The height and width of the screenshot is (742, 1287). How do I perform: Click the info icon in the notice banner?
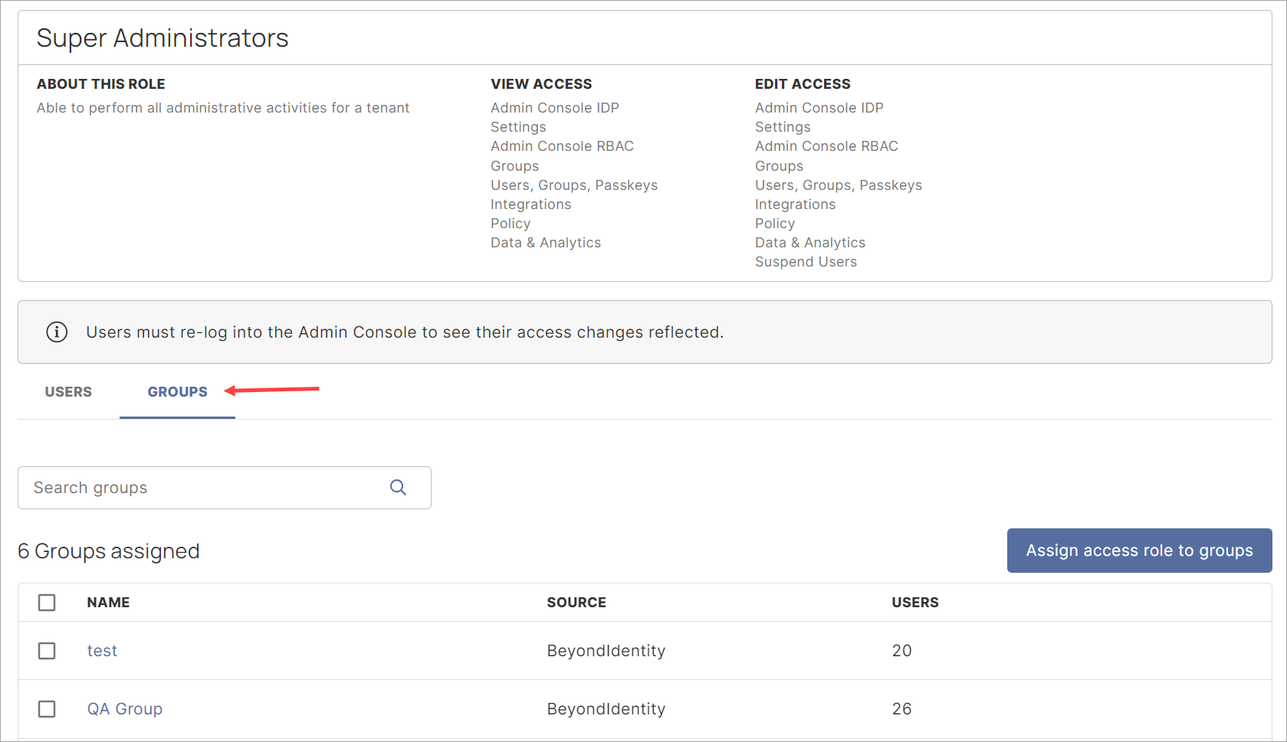pos(57,332)
